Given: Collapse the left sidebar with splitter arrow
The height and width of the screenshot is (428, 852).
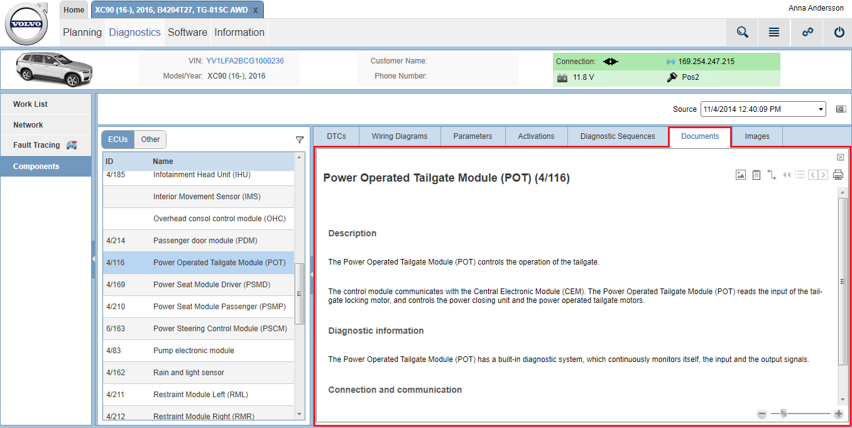Looking at the screenshot, I should (x=94, y=258).
